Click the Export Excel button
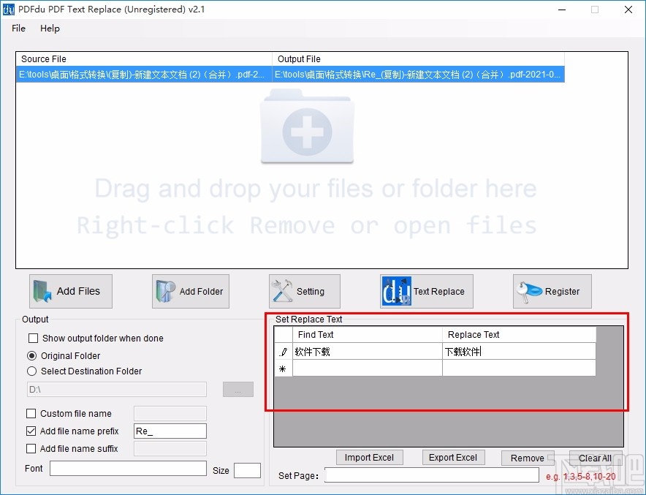This screenshot has width=646, height=495. 453,457
